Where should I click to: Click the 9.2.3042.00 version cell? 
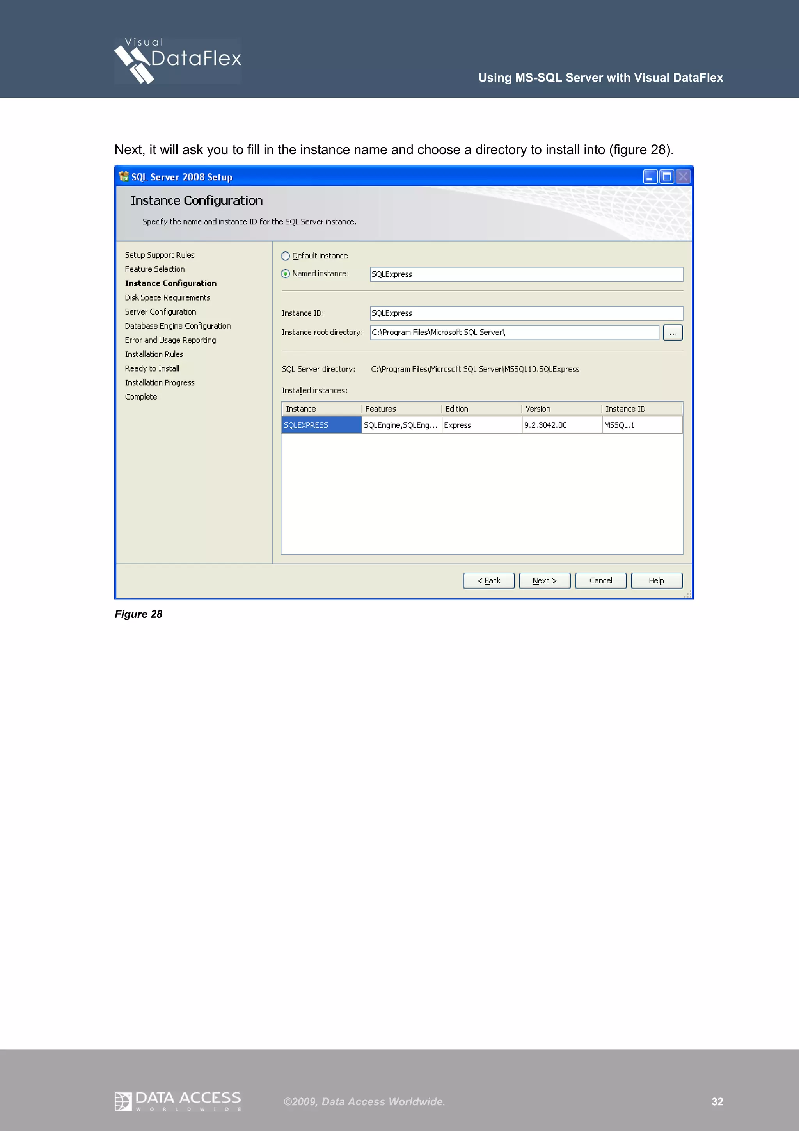(562, 425)
